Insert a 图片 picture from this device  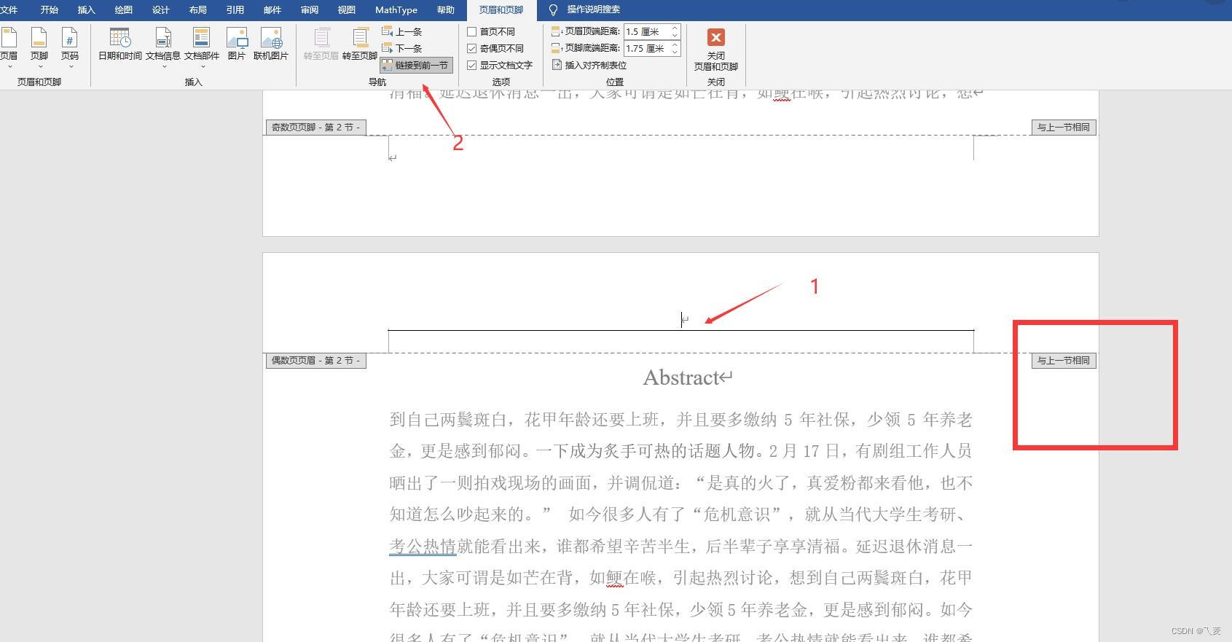(x=237, y=44)
